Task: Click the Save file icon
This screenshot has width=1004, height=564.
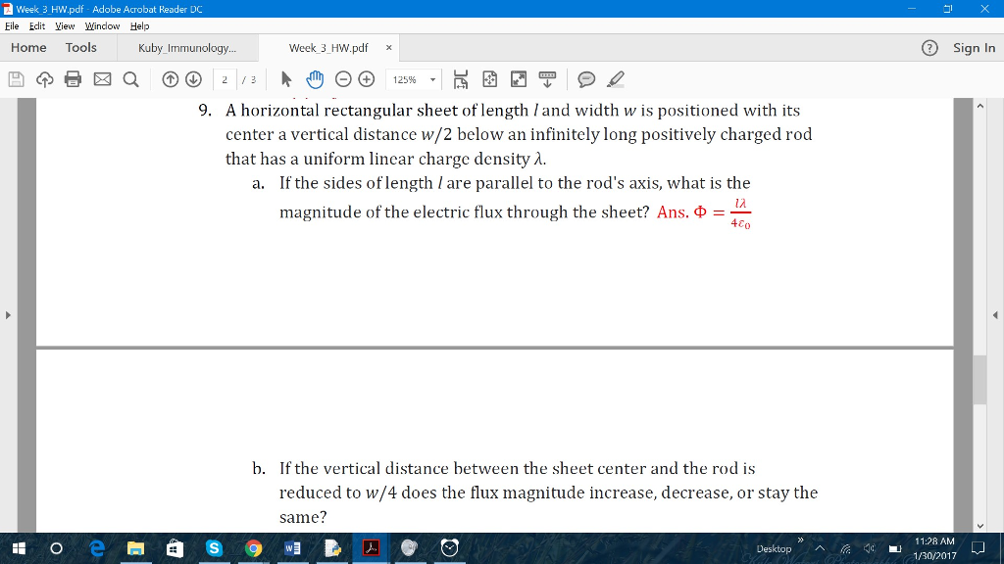Action: pos(16,79)
